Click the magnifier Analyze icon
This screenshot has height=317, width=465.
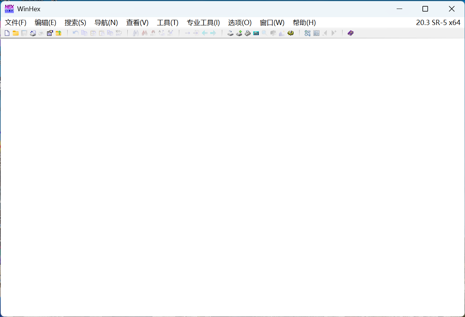(x=264, y=33)
